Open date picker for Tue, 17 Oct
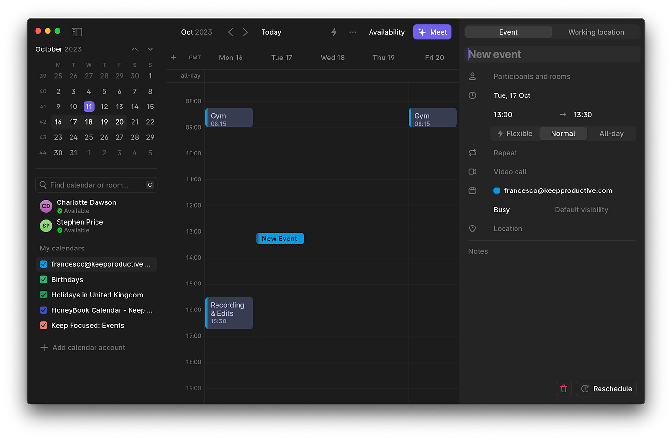Viewport: 672px width, 440px height. pyautogui.click(x=512, y=95)
